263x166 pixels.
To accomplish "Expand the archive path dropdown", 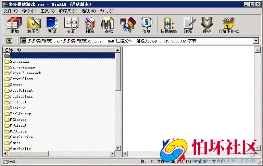I will tap(256, 41).
